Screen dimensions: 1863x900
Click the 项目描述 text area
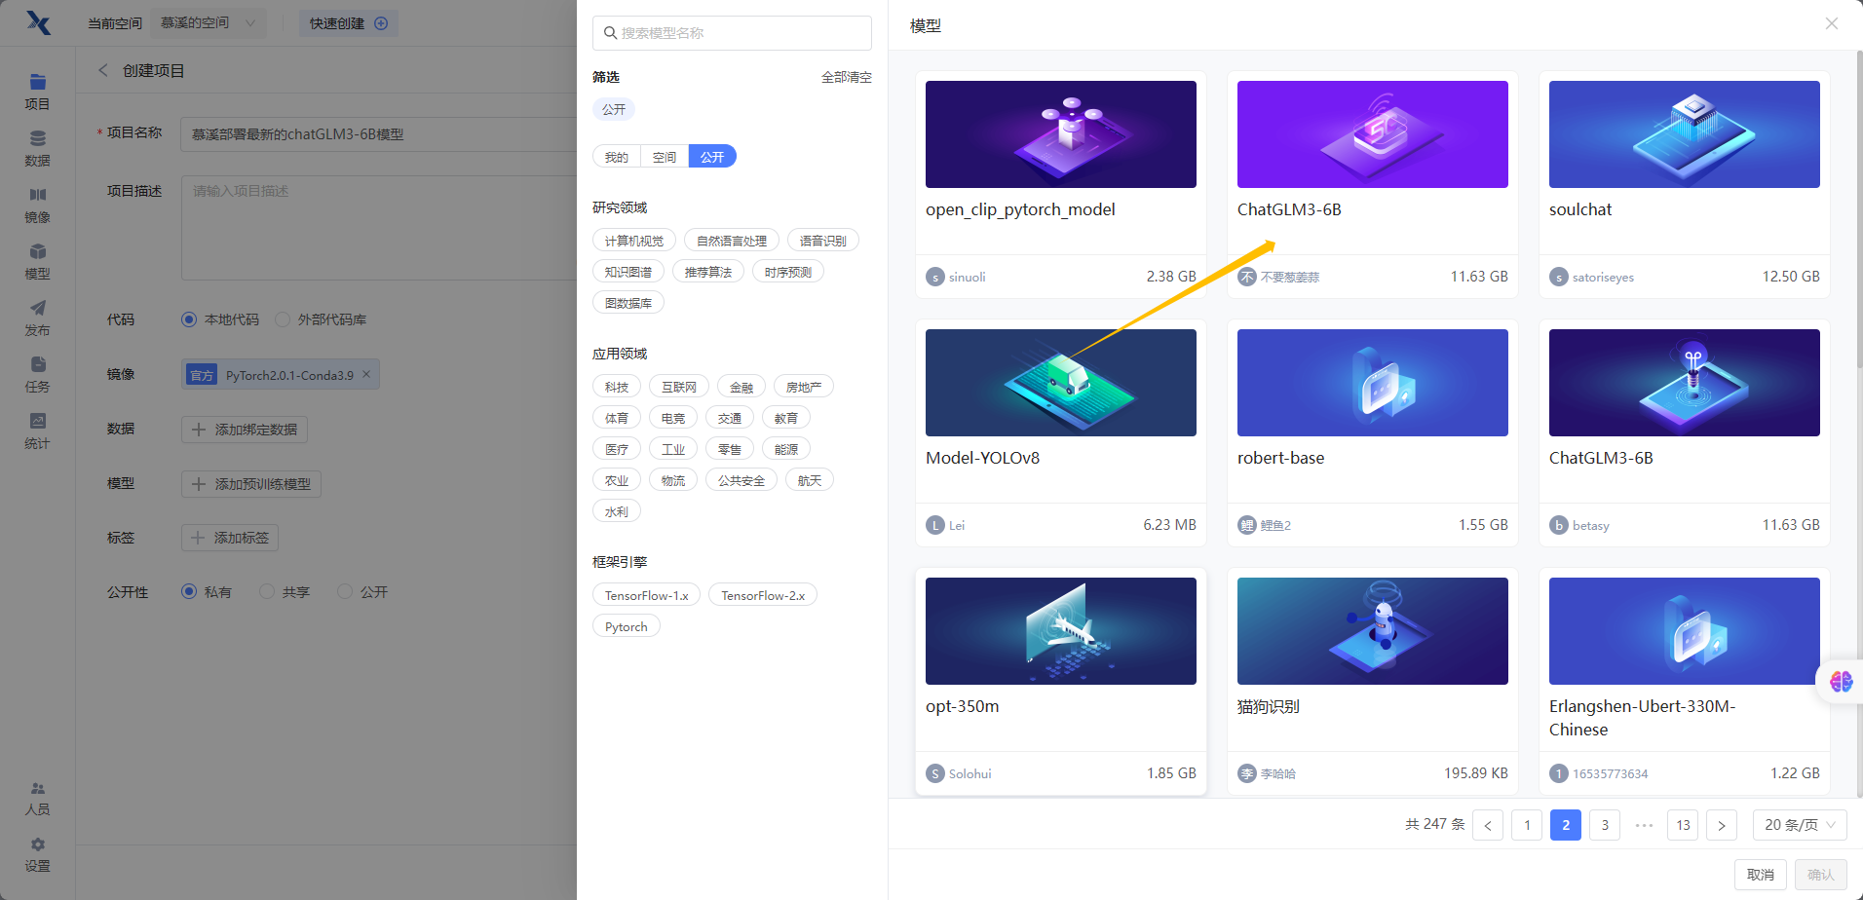(379, 228)
